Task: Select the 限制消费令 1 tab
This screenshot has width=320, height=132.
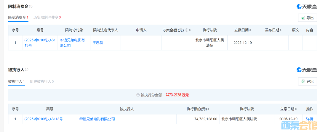Action: pyautogui.click(x=18, y=17)
